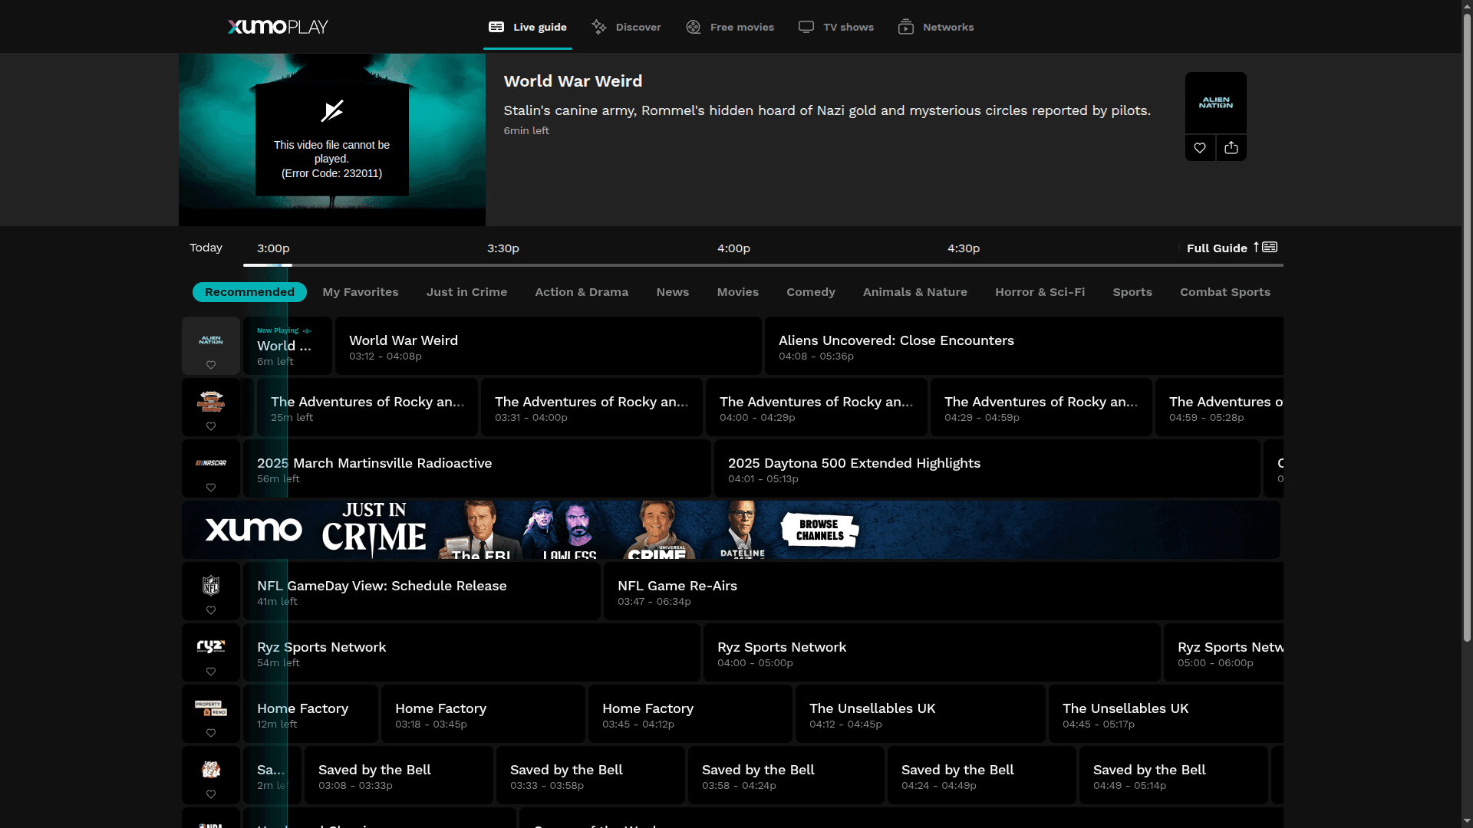
Task: Open Saved by the Bell 03:33 listing
Action: pos(591,775)
